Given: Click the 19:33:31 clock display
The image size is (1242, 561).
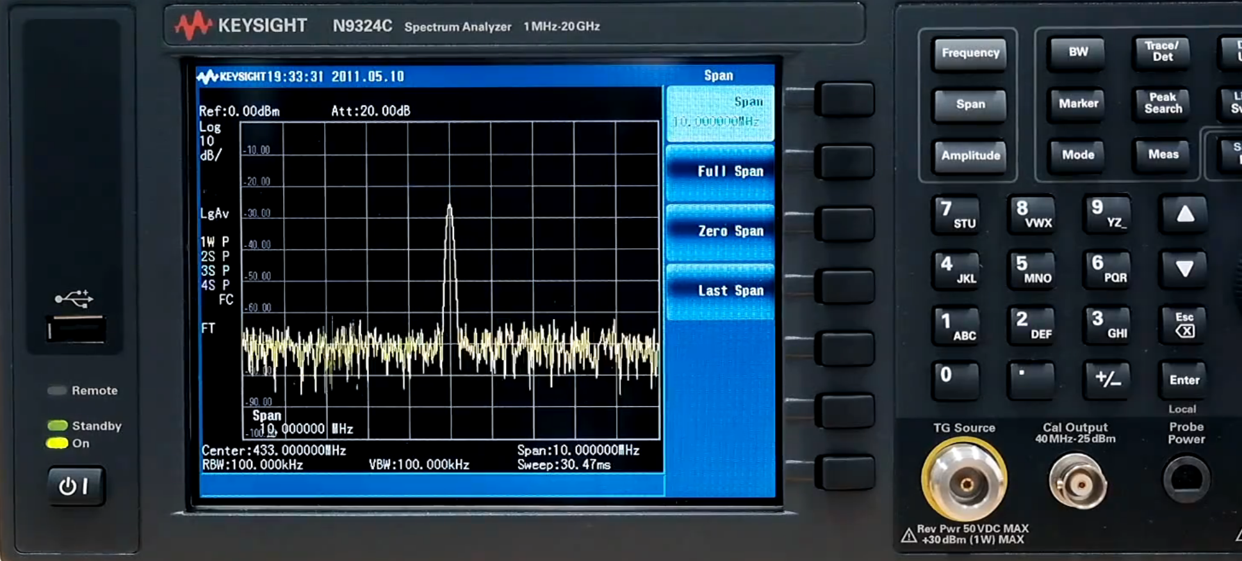Looking at the screenshot, I should coord(295,77).
